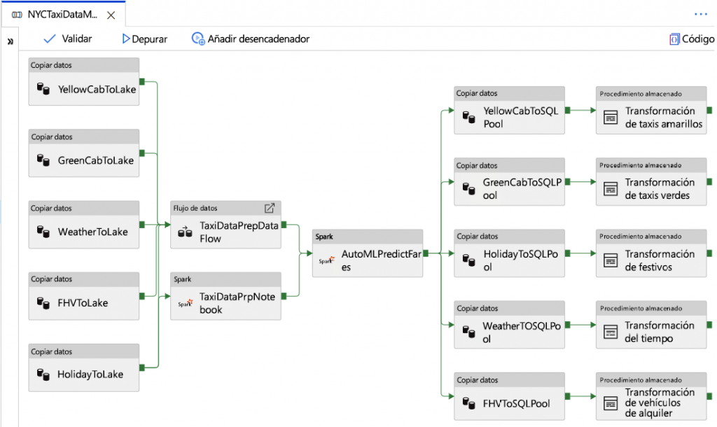Click the Spark icon on TaxiDataPrpNotebook
The width and height of the screenshot is (717, 427).
(185, 303)
